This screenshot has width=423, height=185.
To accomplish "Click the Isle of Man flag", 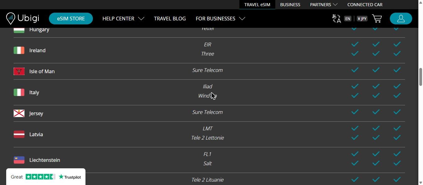I will pyautogui.click(x=19, y=71).
